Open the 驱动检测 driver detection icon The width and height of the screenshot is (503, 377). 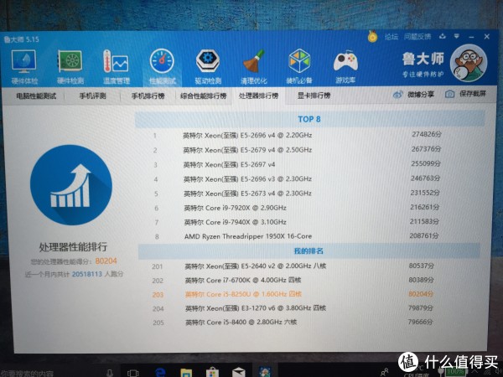tap(208, 67)
